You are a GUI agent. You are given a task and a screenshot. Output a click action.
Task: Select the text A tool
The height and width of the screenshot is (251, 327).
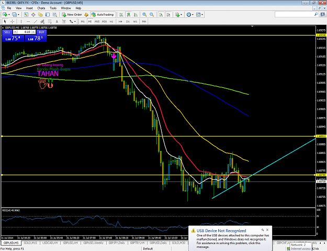point(57,21)
